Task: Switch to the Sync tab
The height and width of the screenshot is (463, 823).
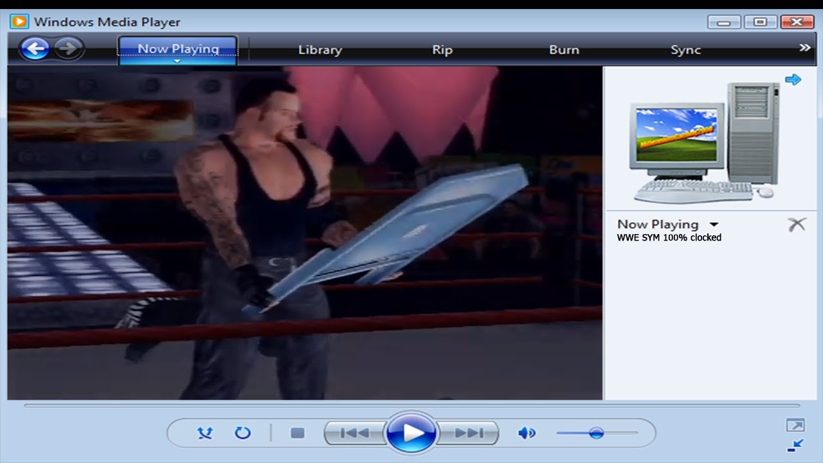Action: coord(685,50)
